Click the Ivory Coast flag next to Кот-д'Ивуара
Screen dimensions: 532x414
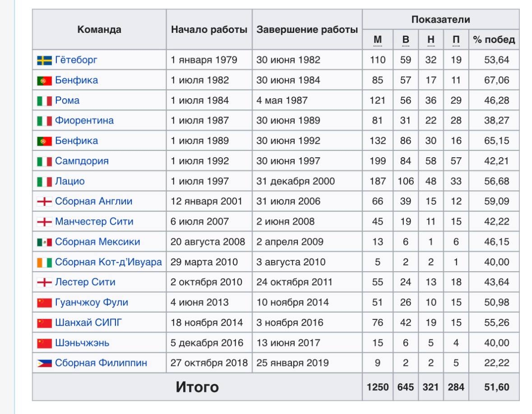click(45, 263)
